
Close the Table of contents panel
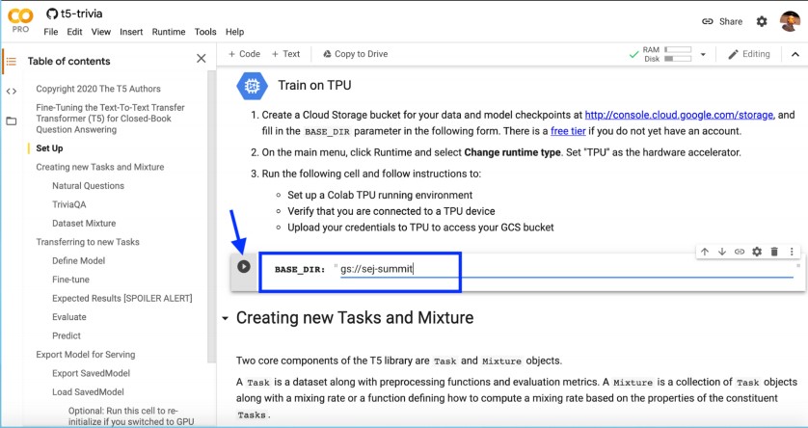(x=201, y=60)
